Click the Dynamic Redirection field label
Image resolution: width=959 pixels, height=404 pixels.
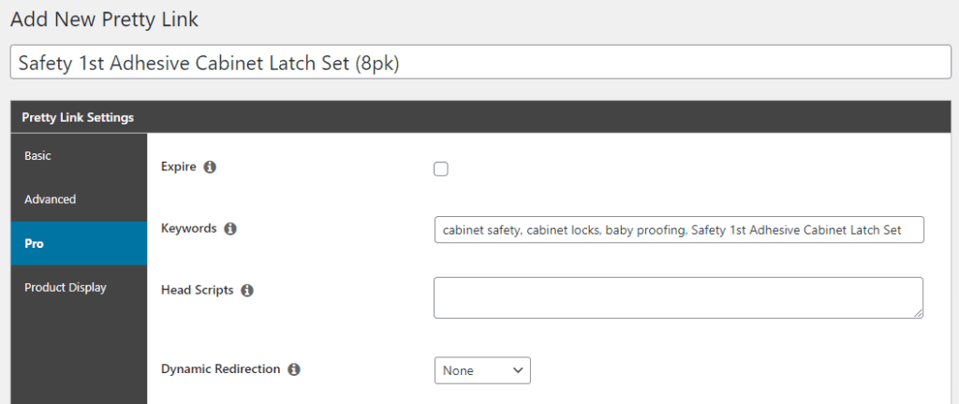pos(221,369)
